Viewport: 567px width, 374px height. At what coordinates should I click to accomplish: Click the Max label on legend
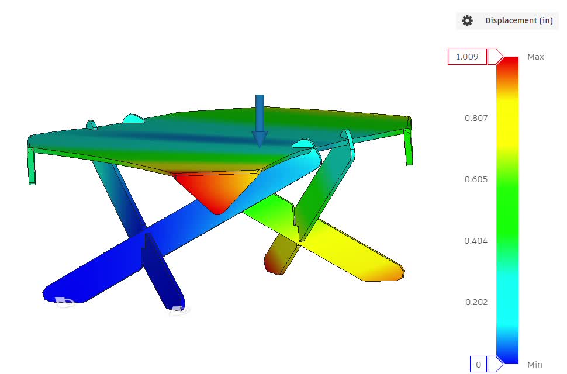pyautogui.click(x=535, y=57)
